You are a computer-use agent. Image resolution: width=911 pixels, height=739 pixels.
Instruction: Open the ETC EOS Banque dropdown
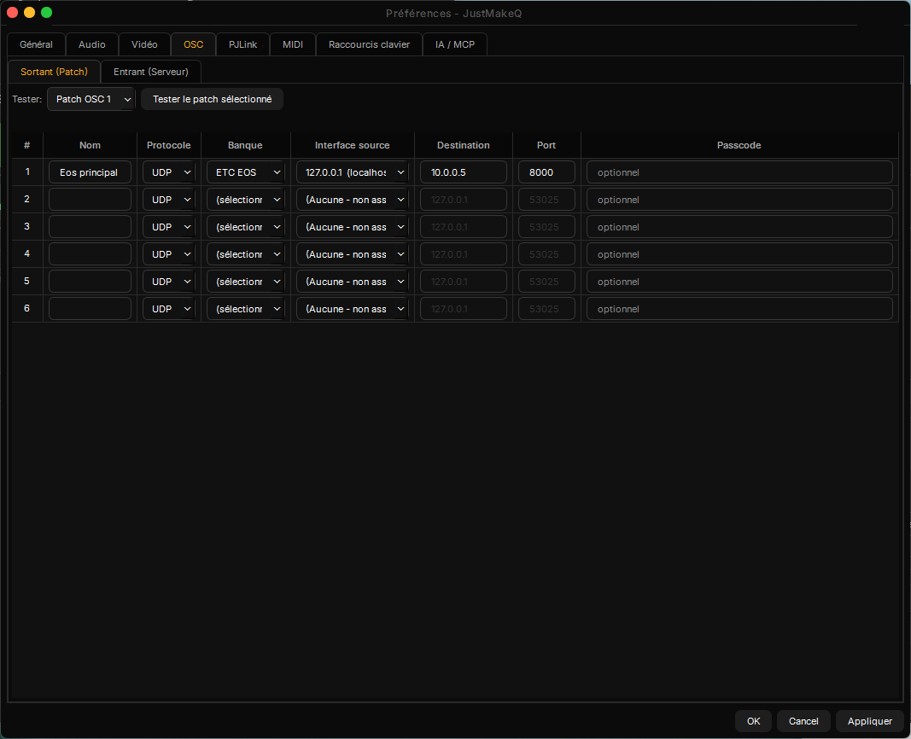point(245,172)
